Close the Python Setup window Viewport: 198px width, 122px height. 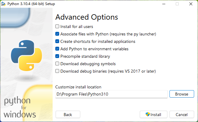(191, 4)
